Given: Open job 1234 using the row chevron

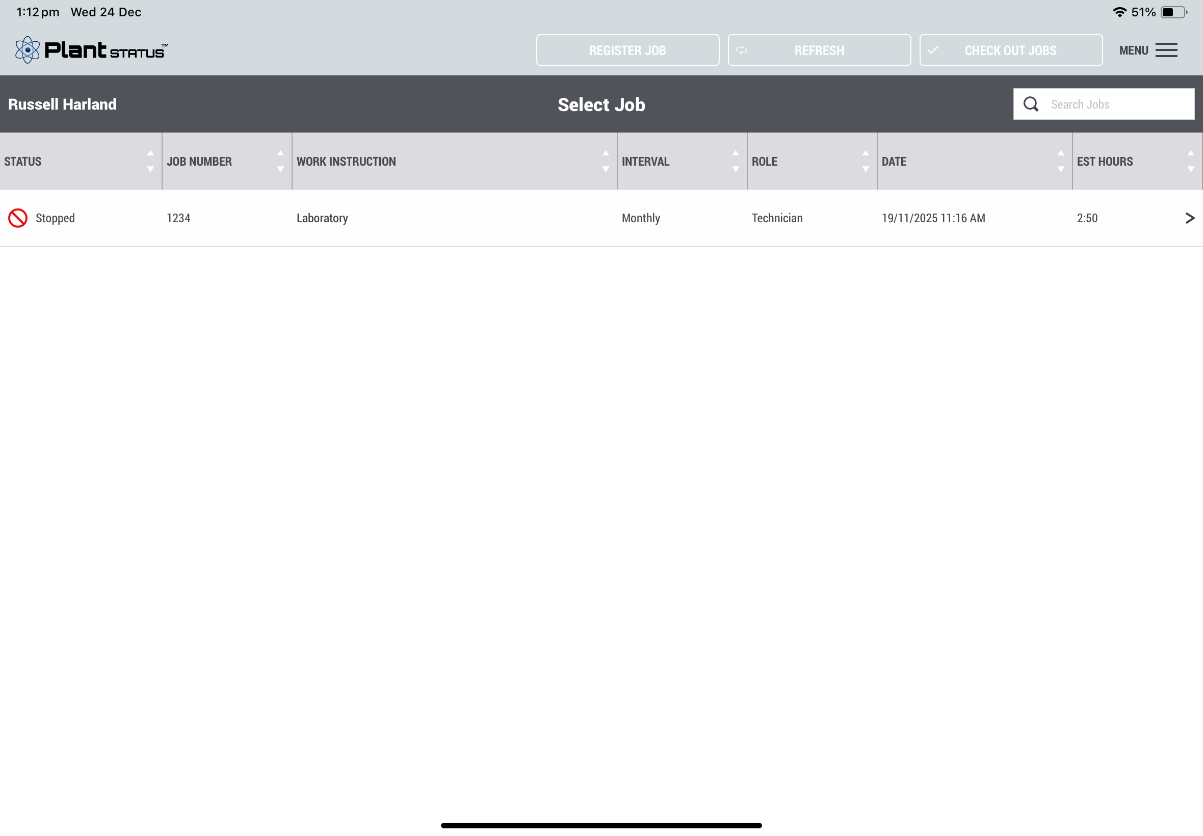Looking at the screenshot, I should point(1189,218).
